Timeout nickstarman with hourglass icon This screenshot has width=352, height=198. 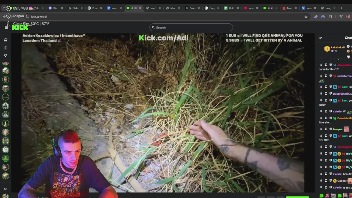326,76
